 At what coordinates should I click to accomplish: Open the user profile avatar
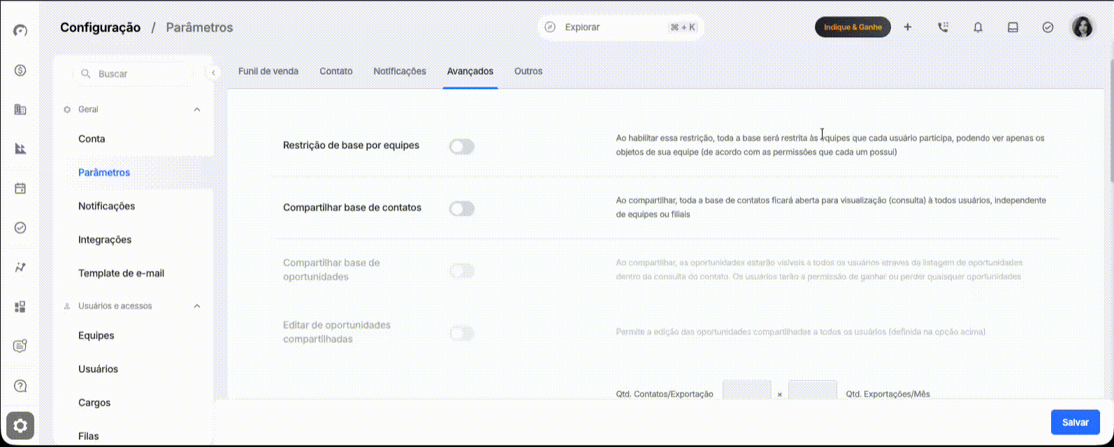[x=1083, y=27]
